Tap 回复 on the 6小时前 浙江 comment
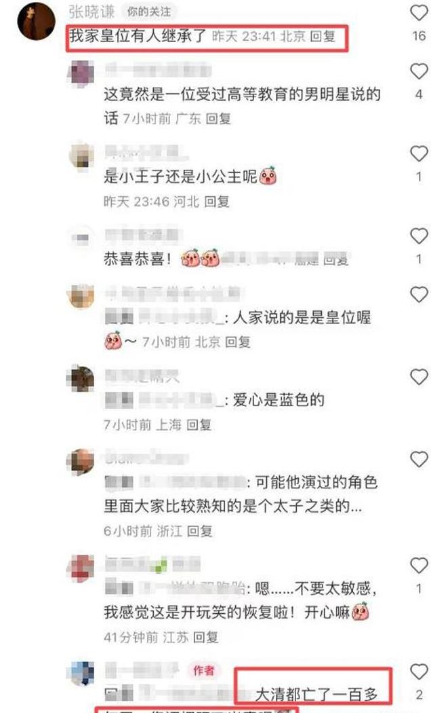This screenshot has height=713, width=431. 200,530
